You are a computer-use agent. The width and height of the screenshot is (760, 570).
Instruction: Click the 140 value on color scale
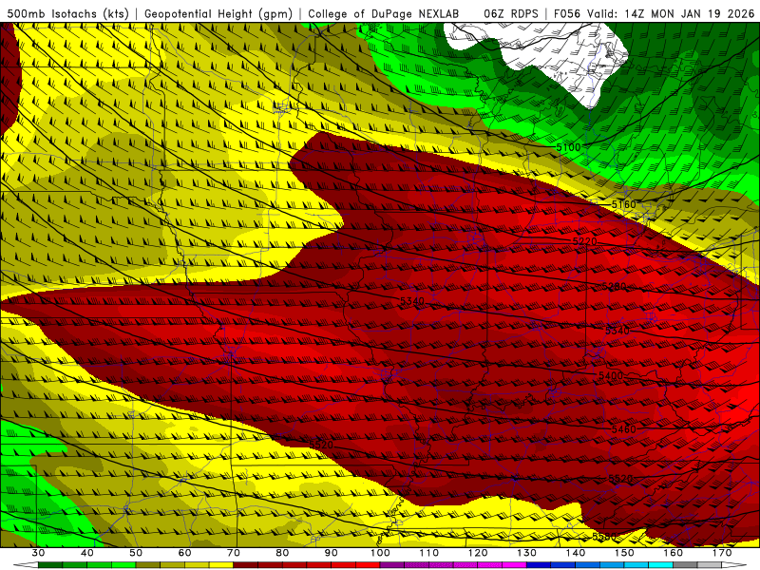click(576, 553)
